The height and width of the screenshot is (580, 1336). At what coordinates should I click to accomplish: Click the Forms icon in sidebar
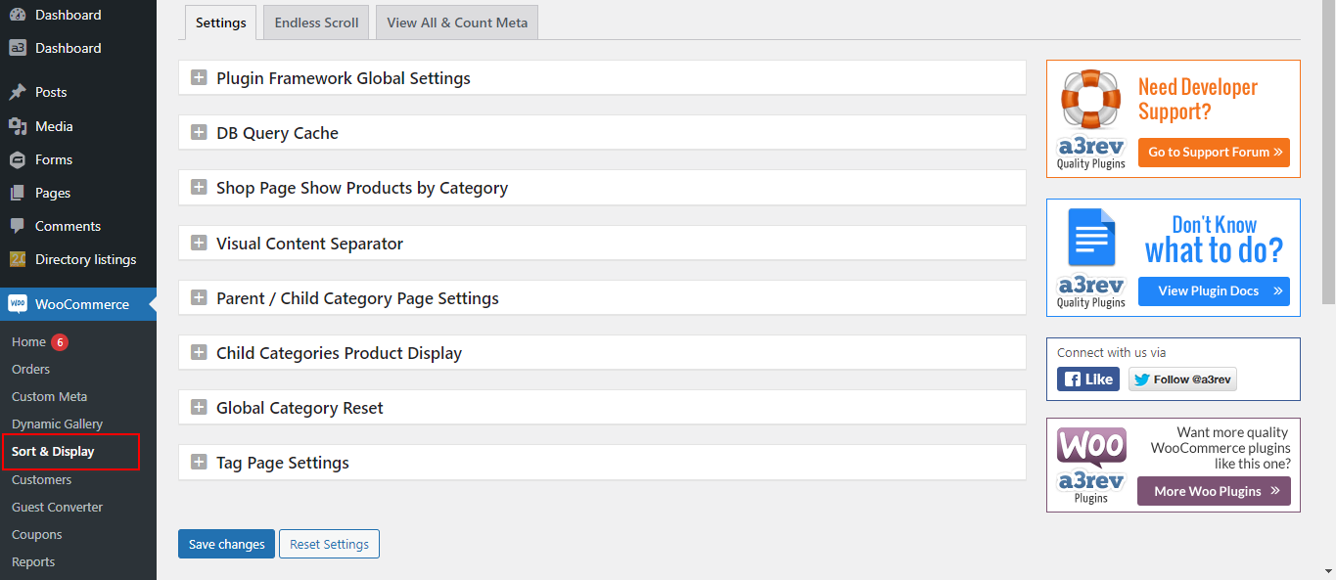[18, 159]
